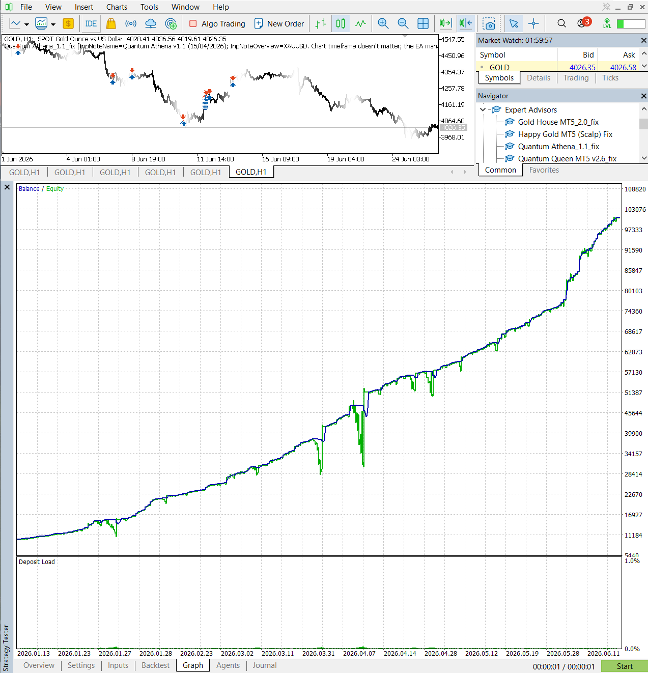648x673 pixels.
Task: Click the globe with plus icon
Action: tap(171, 23)
